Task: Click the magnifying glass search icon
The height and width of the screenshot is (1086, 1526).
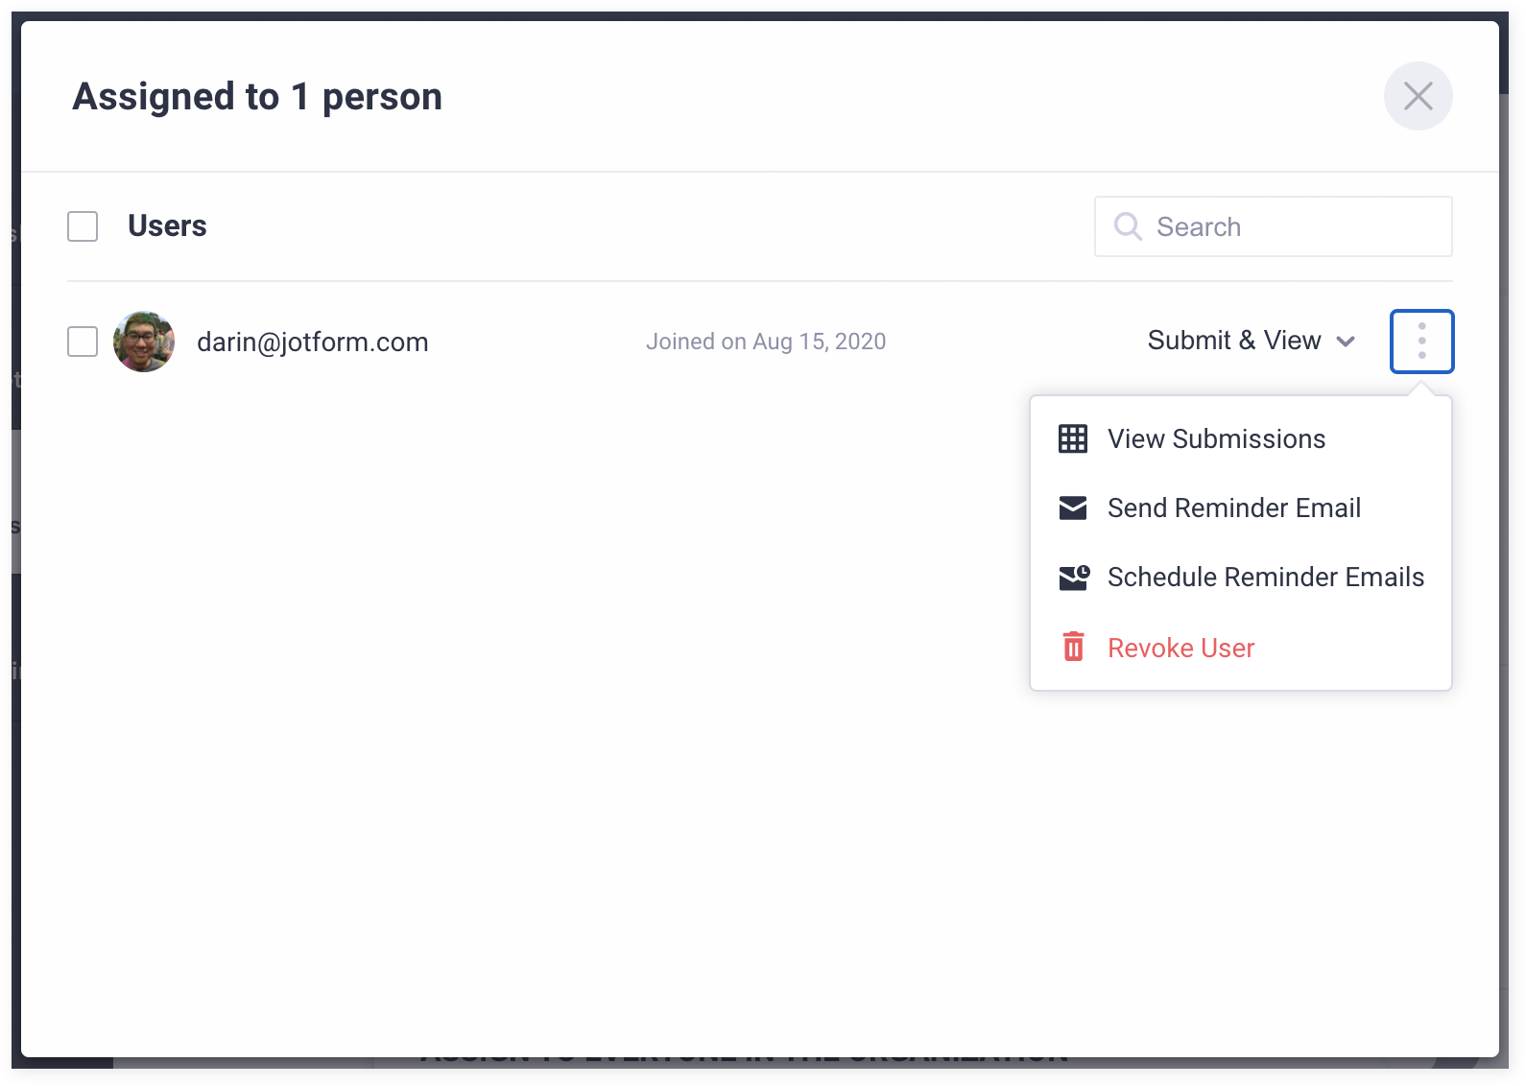Action: click(x=1128, y=226)
